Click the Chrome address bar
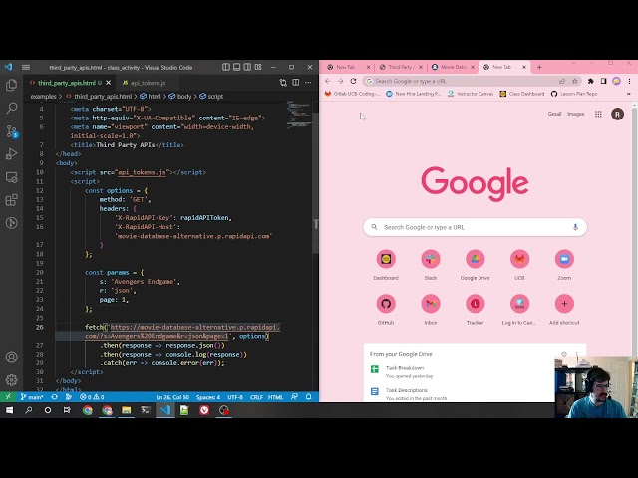The image size is (638, 478). (464, 81)
